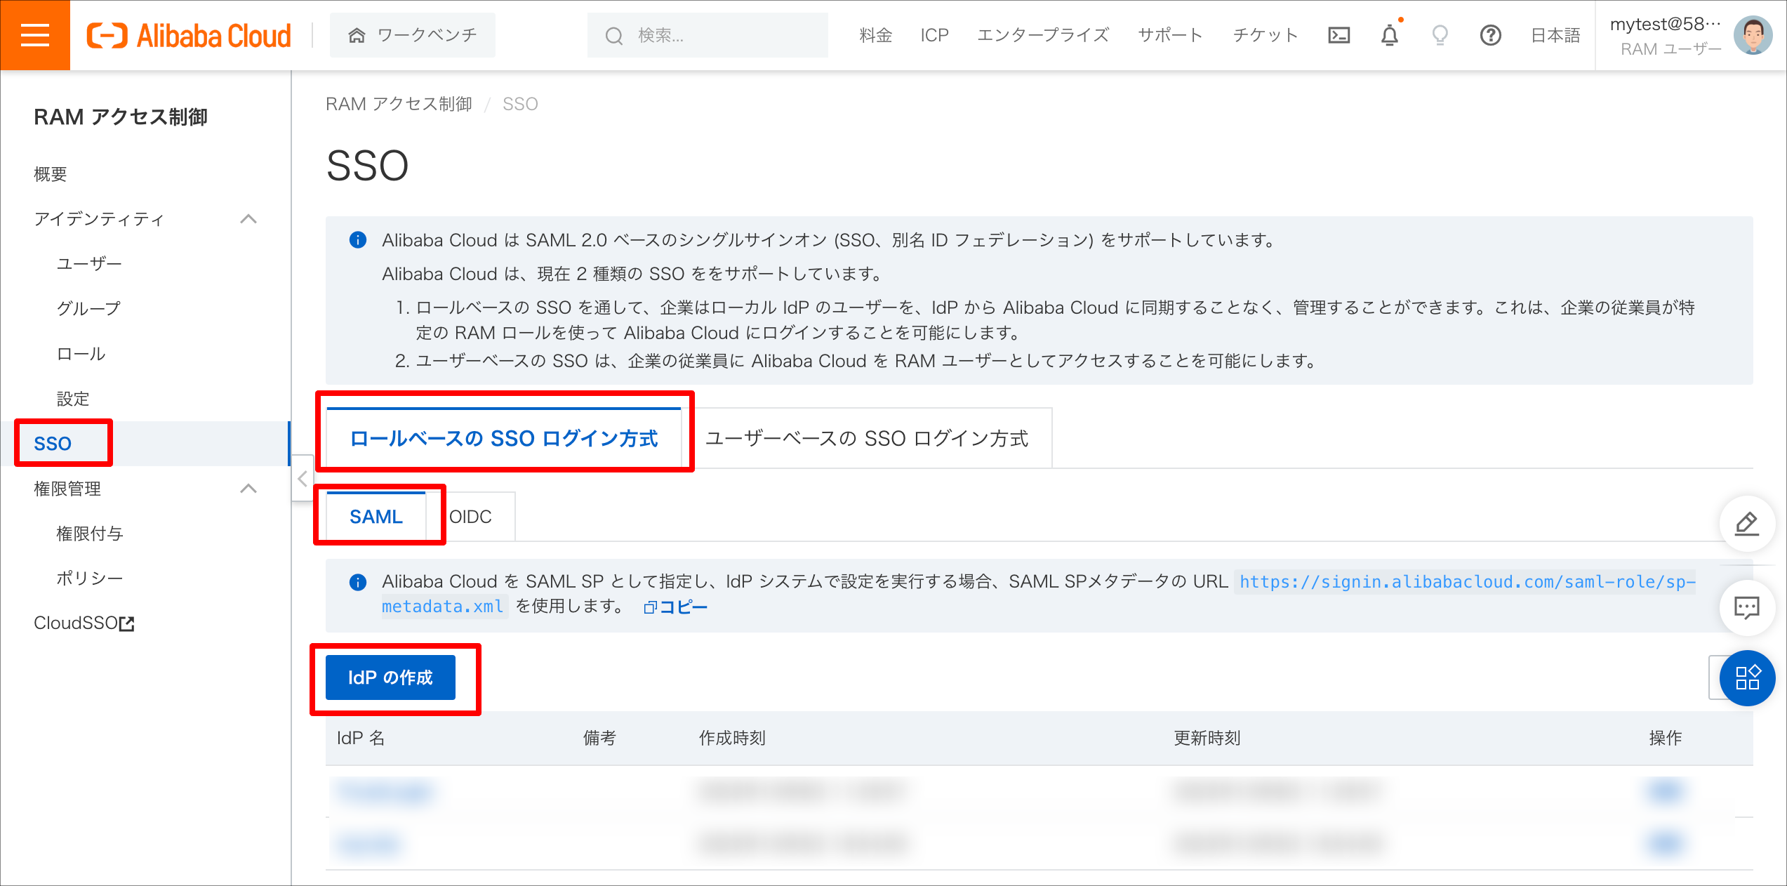This screenshot has height=886, width=1787.
Task: Switch to SAML tab
Action: coord(376,517)
